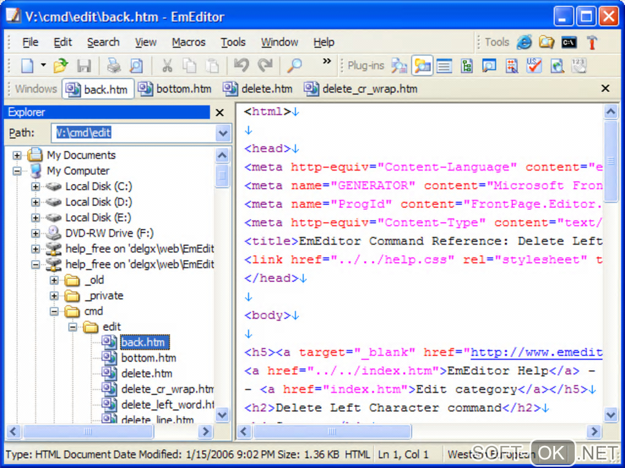The width and height of the screenshot is (625, 468).
Task: Close the current document tab with X
Action: coord(605,88)
